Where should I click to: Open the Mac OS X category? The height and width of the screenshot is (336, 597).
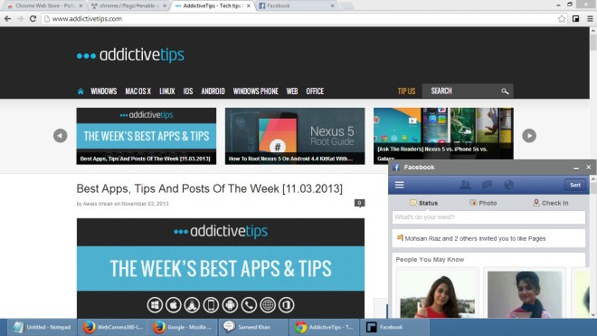[137, 91]
